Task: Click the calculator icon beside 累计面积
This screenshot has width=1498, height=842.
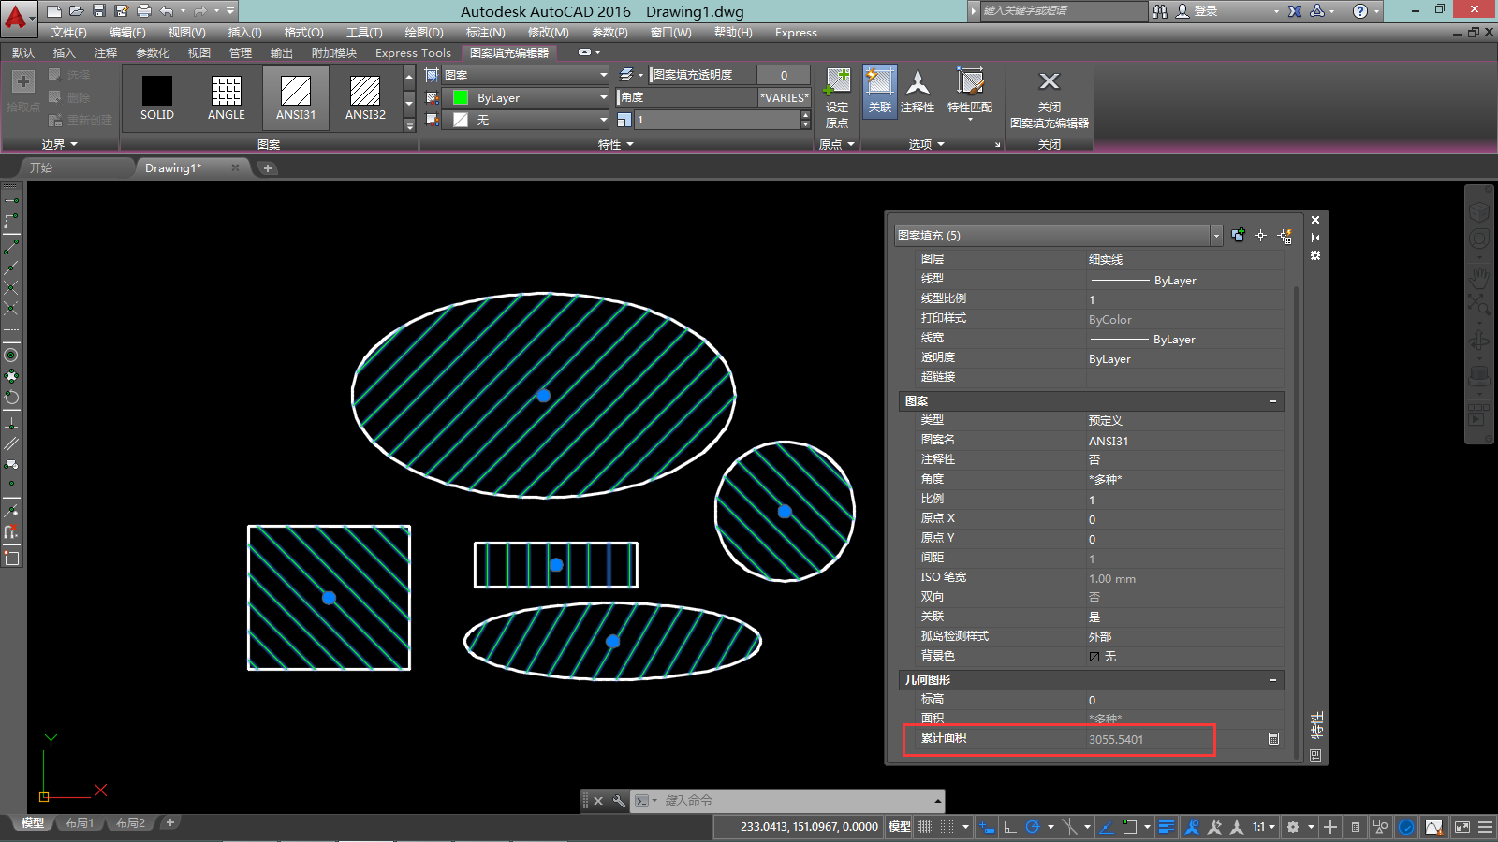Action: tap(1273, 739)
